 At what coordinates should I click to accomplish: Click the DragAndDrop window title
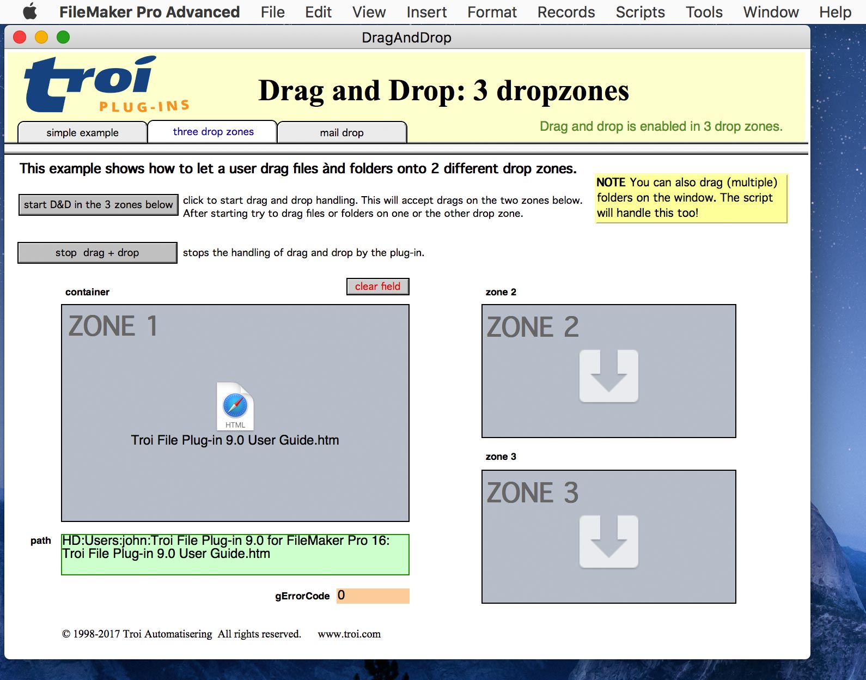pyautogui.click(x=406, y=38)
